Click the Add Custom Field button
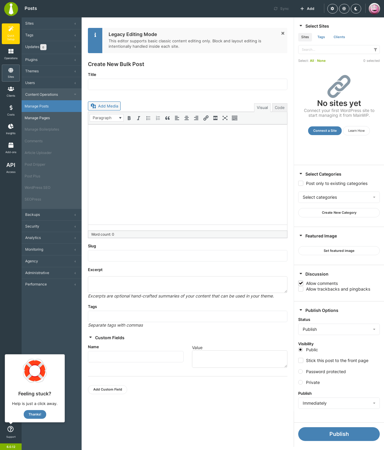This screenshot has height=450, width=384. [x=108, y=390]
